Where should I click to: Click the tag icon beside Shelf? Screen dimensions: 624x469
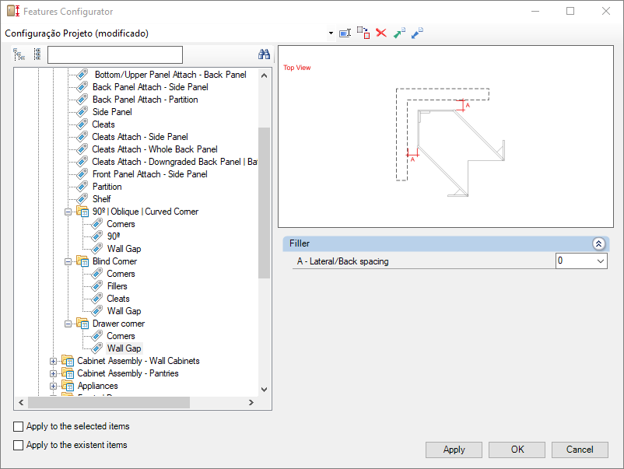(82, 199)
